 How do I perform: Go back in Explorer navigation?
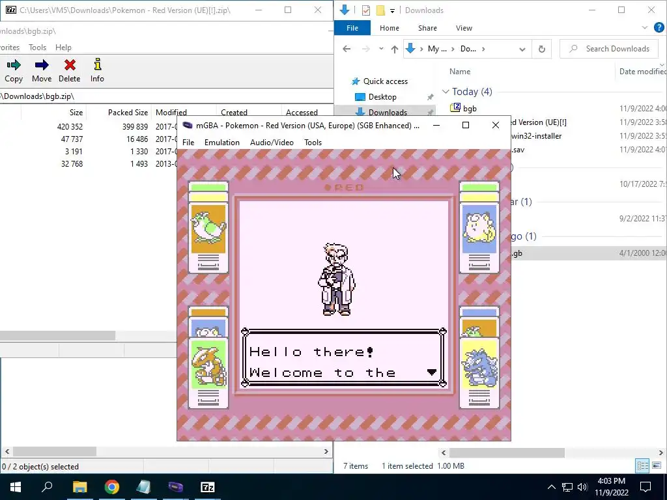[347, 49]
